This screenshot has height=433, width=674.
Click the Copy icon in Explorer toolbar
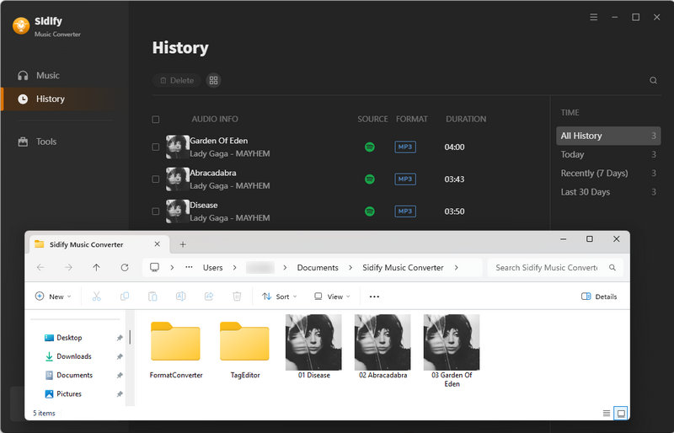tap(125, 297)
